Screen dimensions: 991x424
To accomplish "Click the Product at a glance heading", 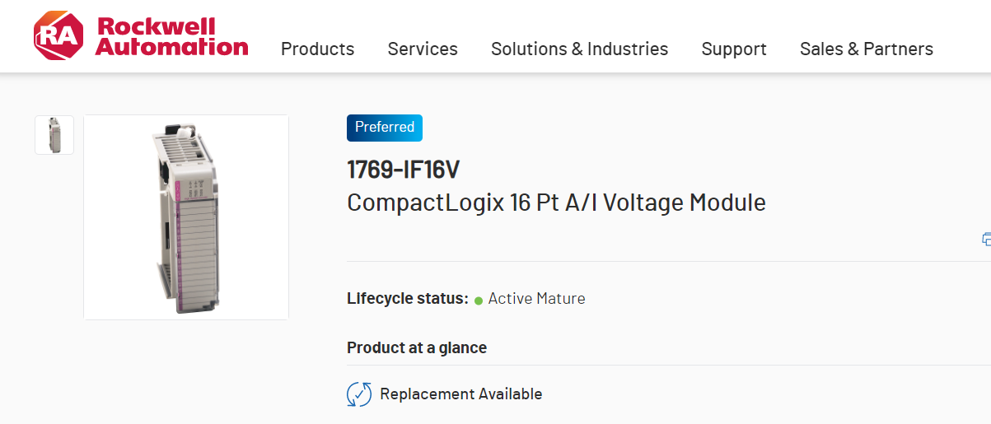I will click(x=417, y=347).
